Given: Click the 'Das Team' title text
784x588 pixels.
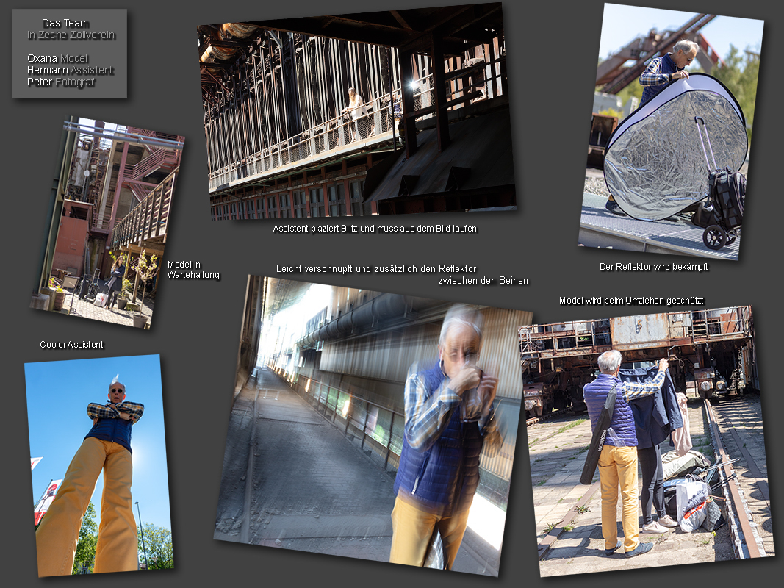Looking at the screenshot, I should click(65, 24).
